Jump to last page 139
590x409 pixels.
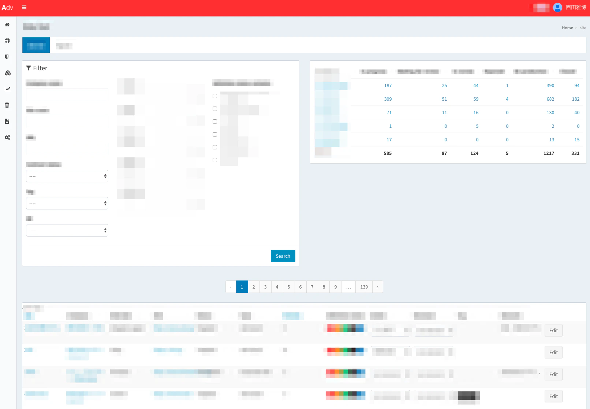[x=364, y=287]
